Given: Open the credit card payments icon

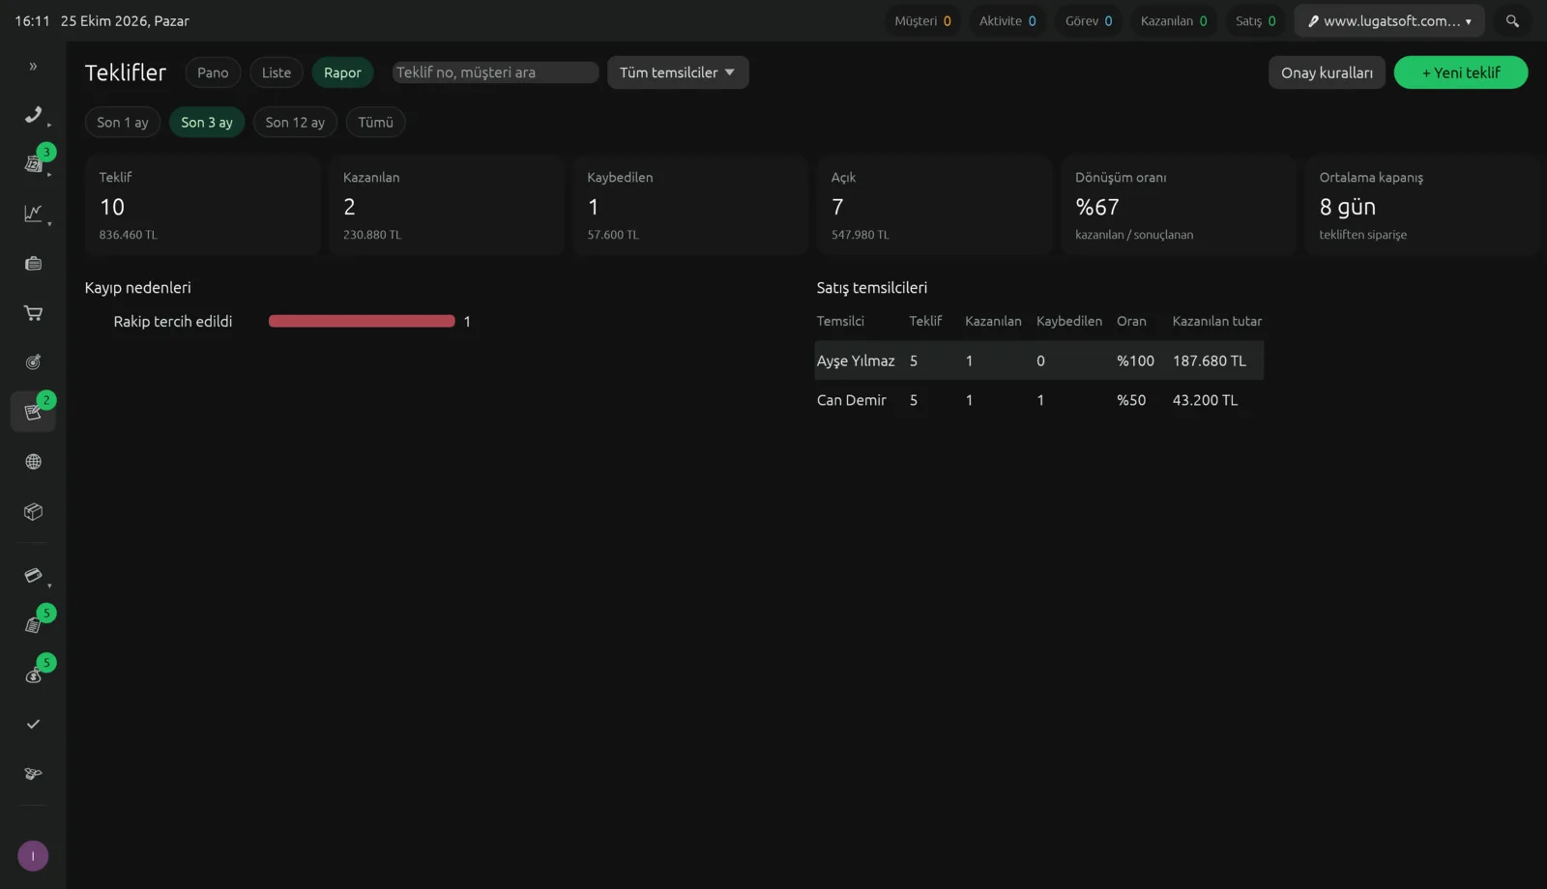Looking at the screenshot, I should (33, 576).
